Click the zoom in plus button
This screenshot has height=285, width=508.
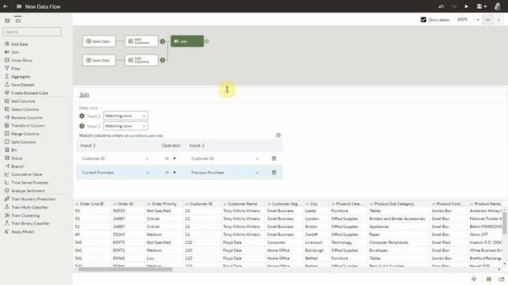coord(498,20)
